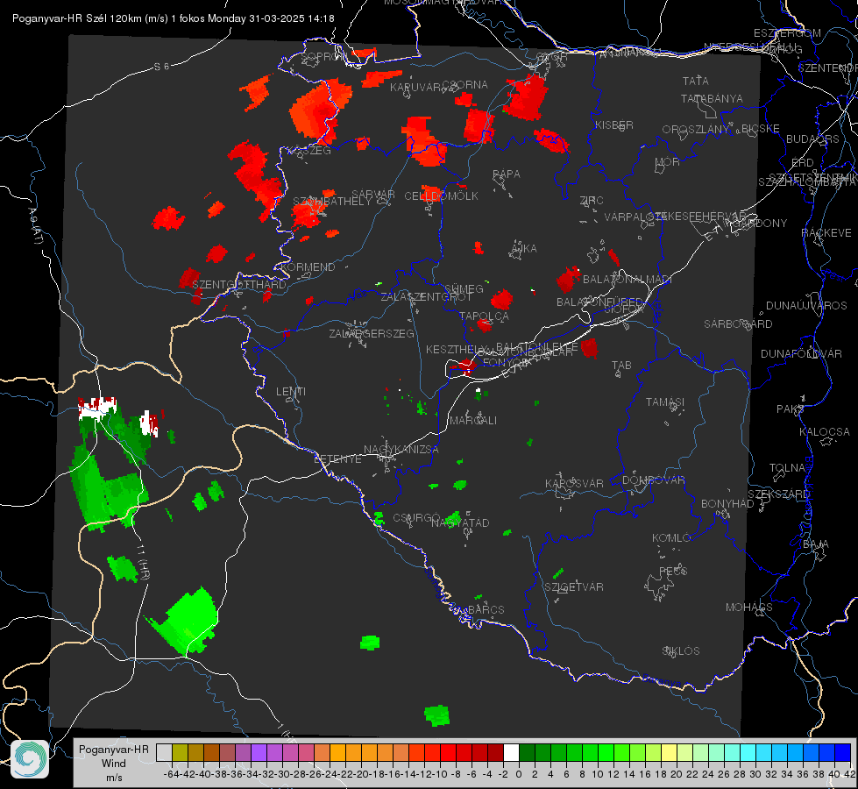Click the ZIRC label

[x=592, y=201]
